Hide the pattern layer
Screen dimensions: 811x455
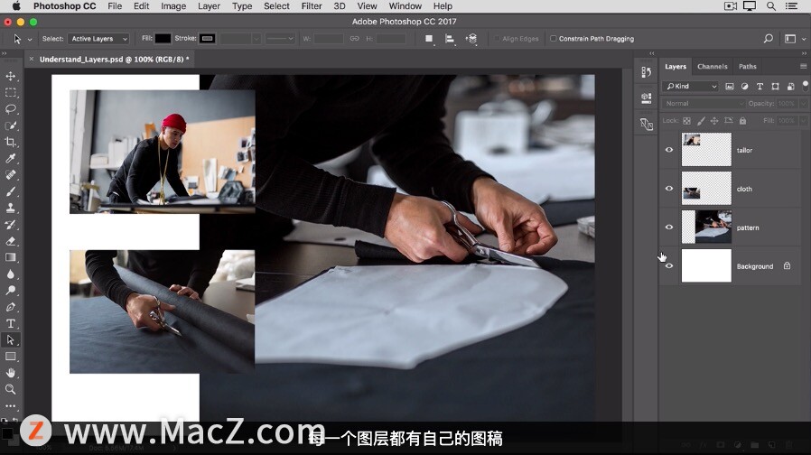coord(669,227)
